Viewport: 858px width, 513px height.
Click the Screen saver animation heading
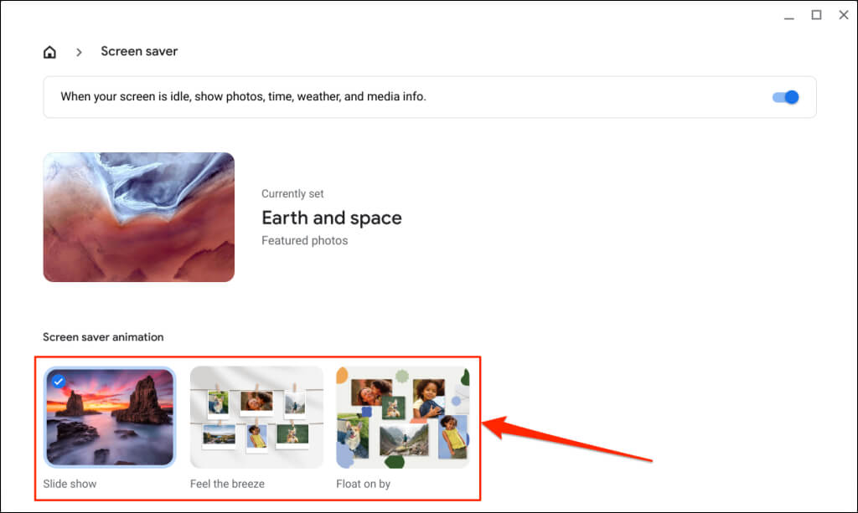[103, 336]
